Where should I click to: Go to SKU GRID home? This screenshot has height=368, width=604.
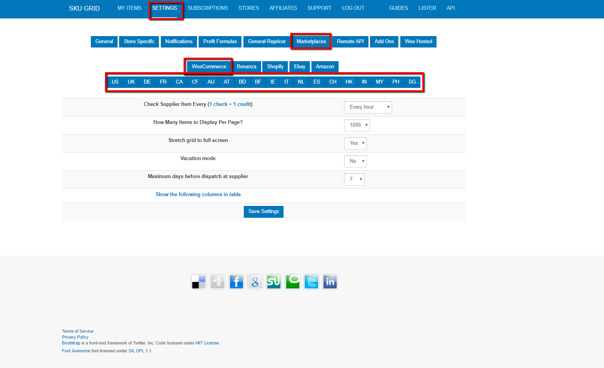click(x=84, y=8)
